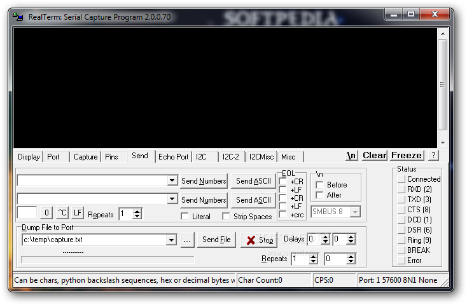Open the I2C-2 tab

point(231,157)
